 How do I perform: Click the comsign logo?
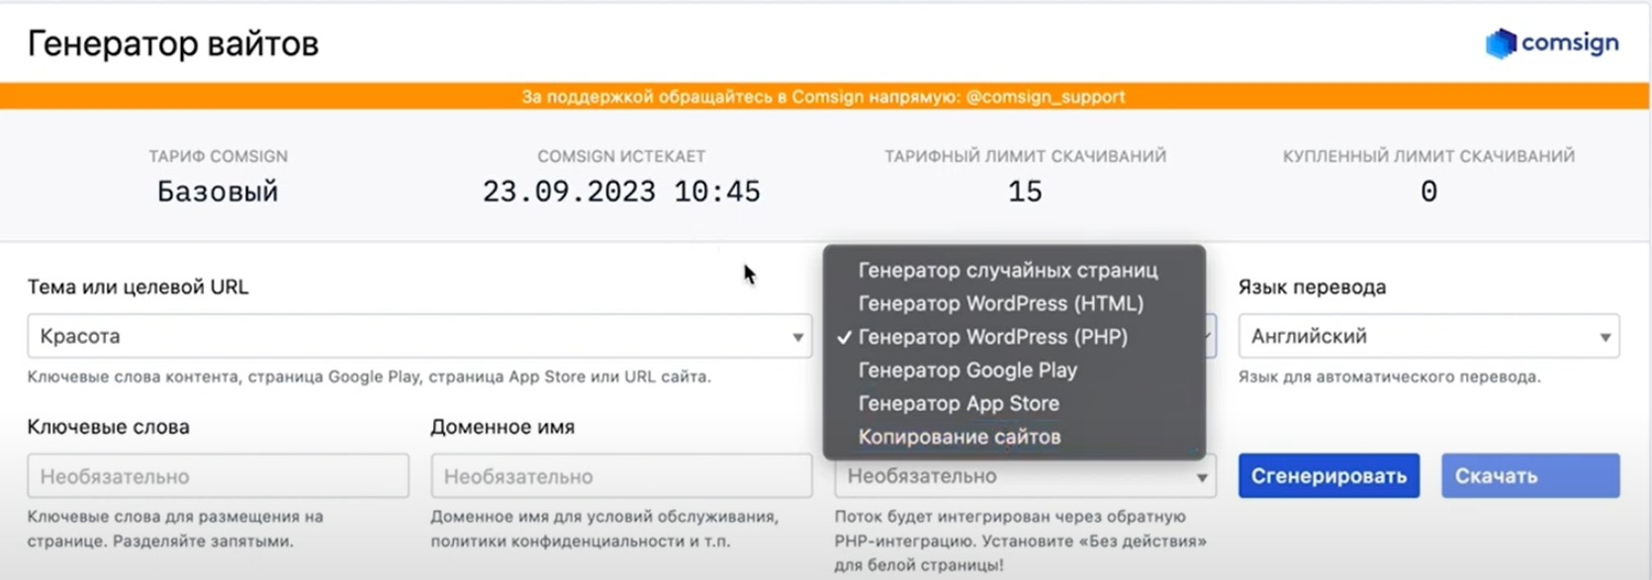pos(1551,43)
